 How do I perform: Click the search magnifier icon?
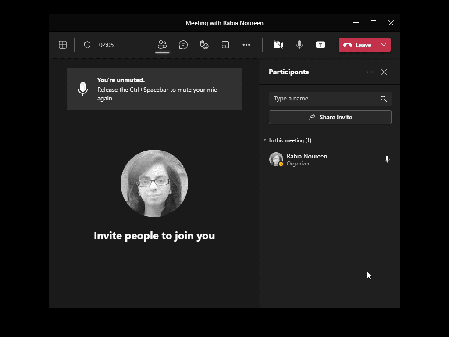(384, 99)
